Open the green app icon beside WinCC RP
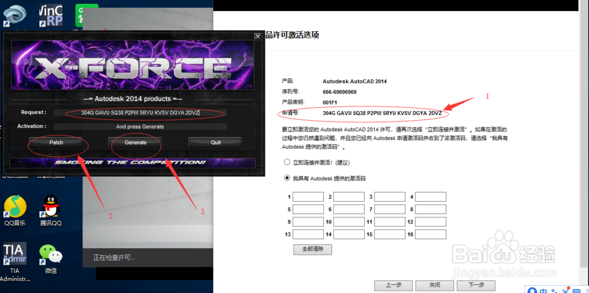This screenshot has width=589, height=293. point(87,15)
